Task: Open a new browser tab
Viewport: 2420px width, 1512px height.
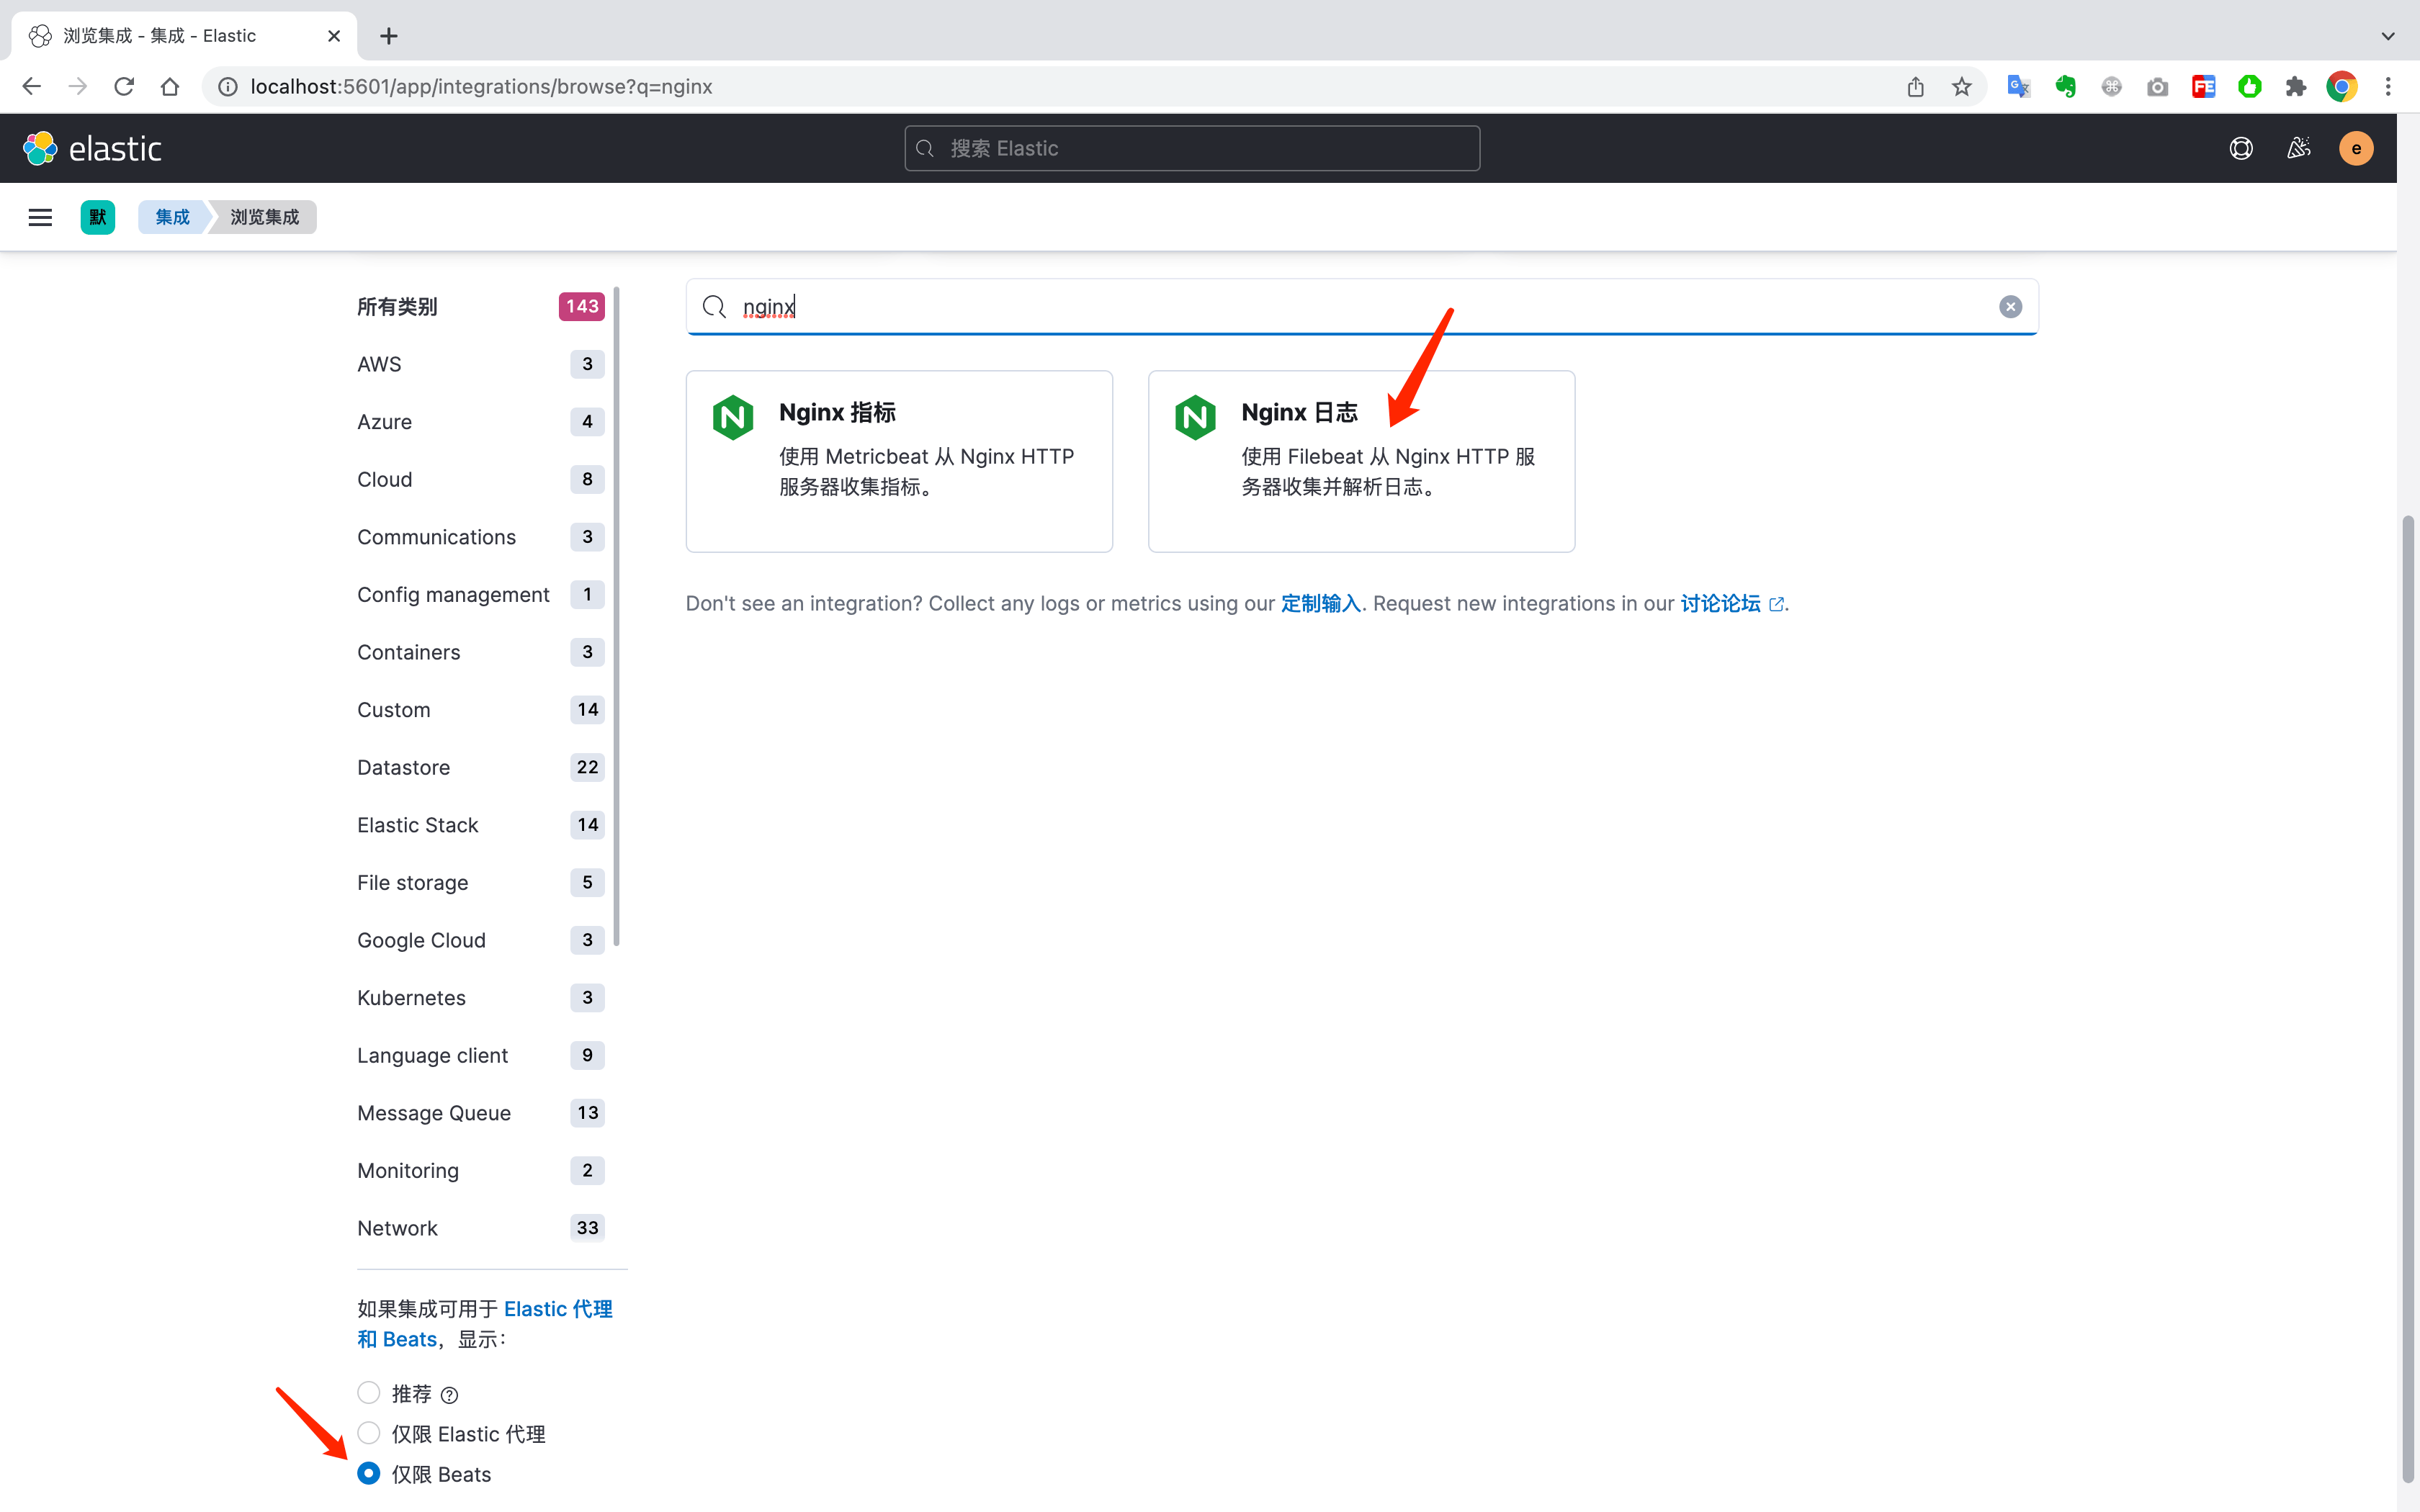Action: click(x=389, y=36)
